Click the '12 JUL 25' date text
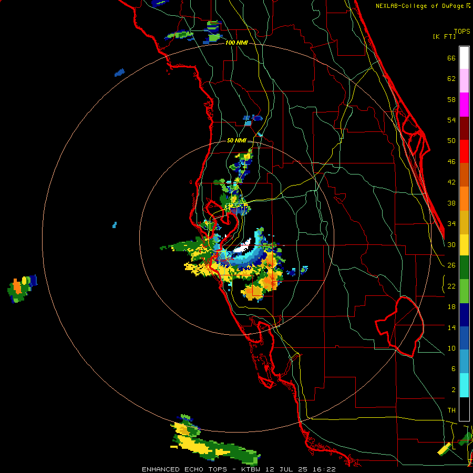 [x=286, y=469]
